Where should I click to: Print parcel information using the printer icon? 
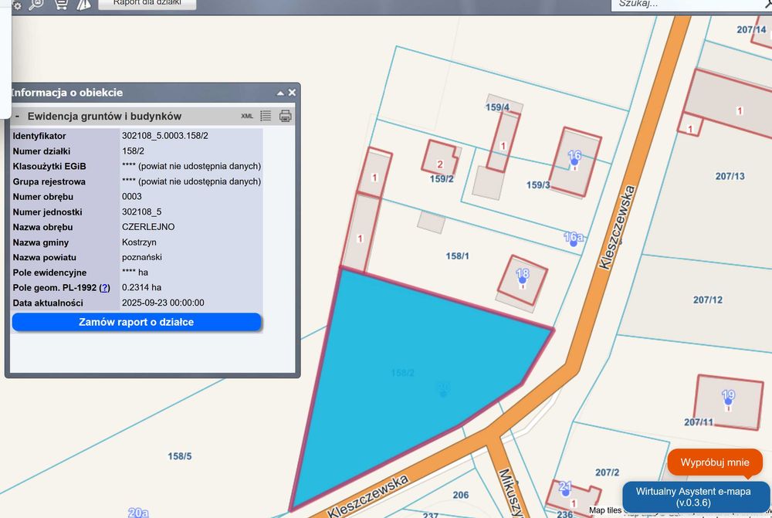[x=286, y=116]
